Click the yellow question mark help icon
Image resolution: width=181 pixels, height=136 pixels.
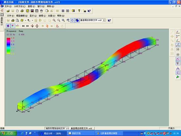[x=79, y=11]
